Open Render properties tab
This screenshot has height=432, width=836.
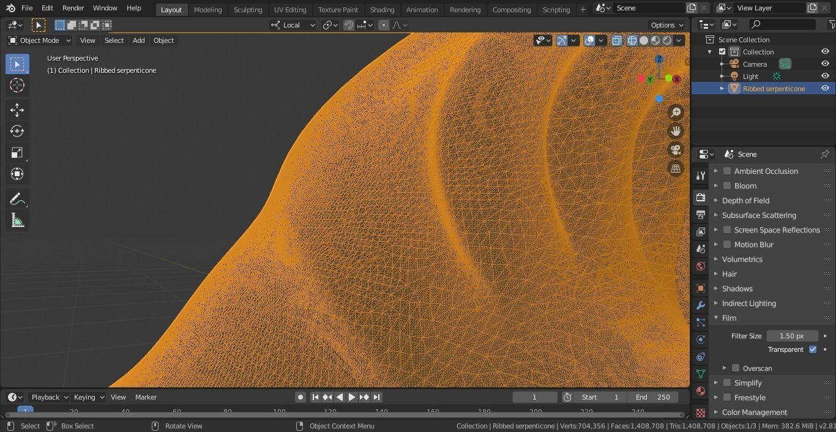pyautogui.click(x=701, y=197)
